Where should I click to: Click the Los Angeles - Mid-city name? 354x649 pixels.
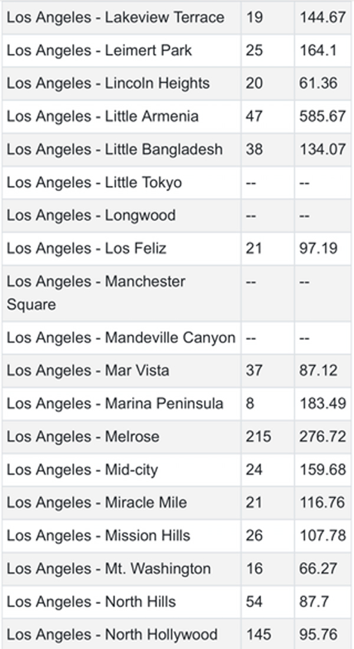coord(82,470)
